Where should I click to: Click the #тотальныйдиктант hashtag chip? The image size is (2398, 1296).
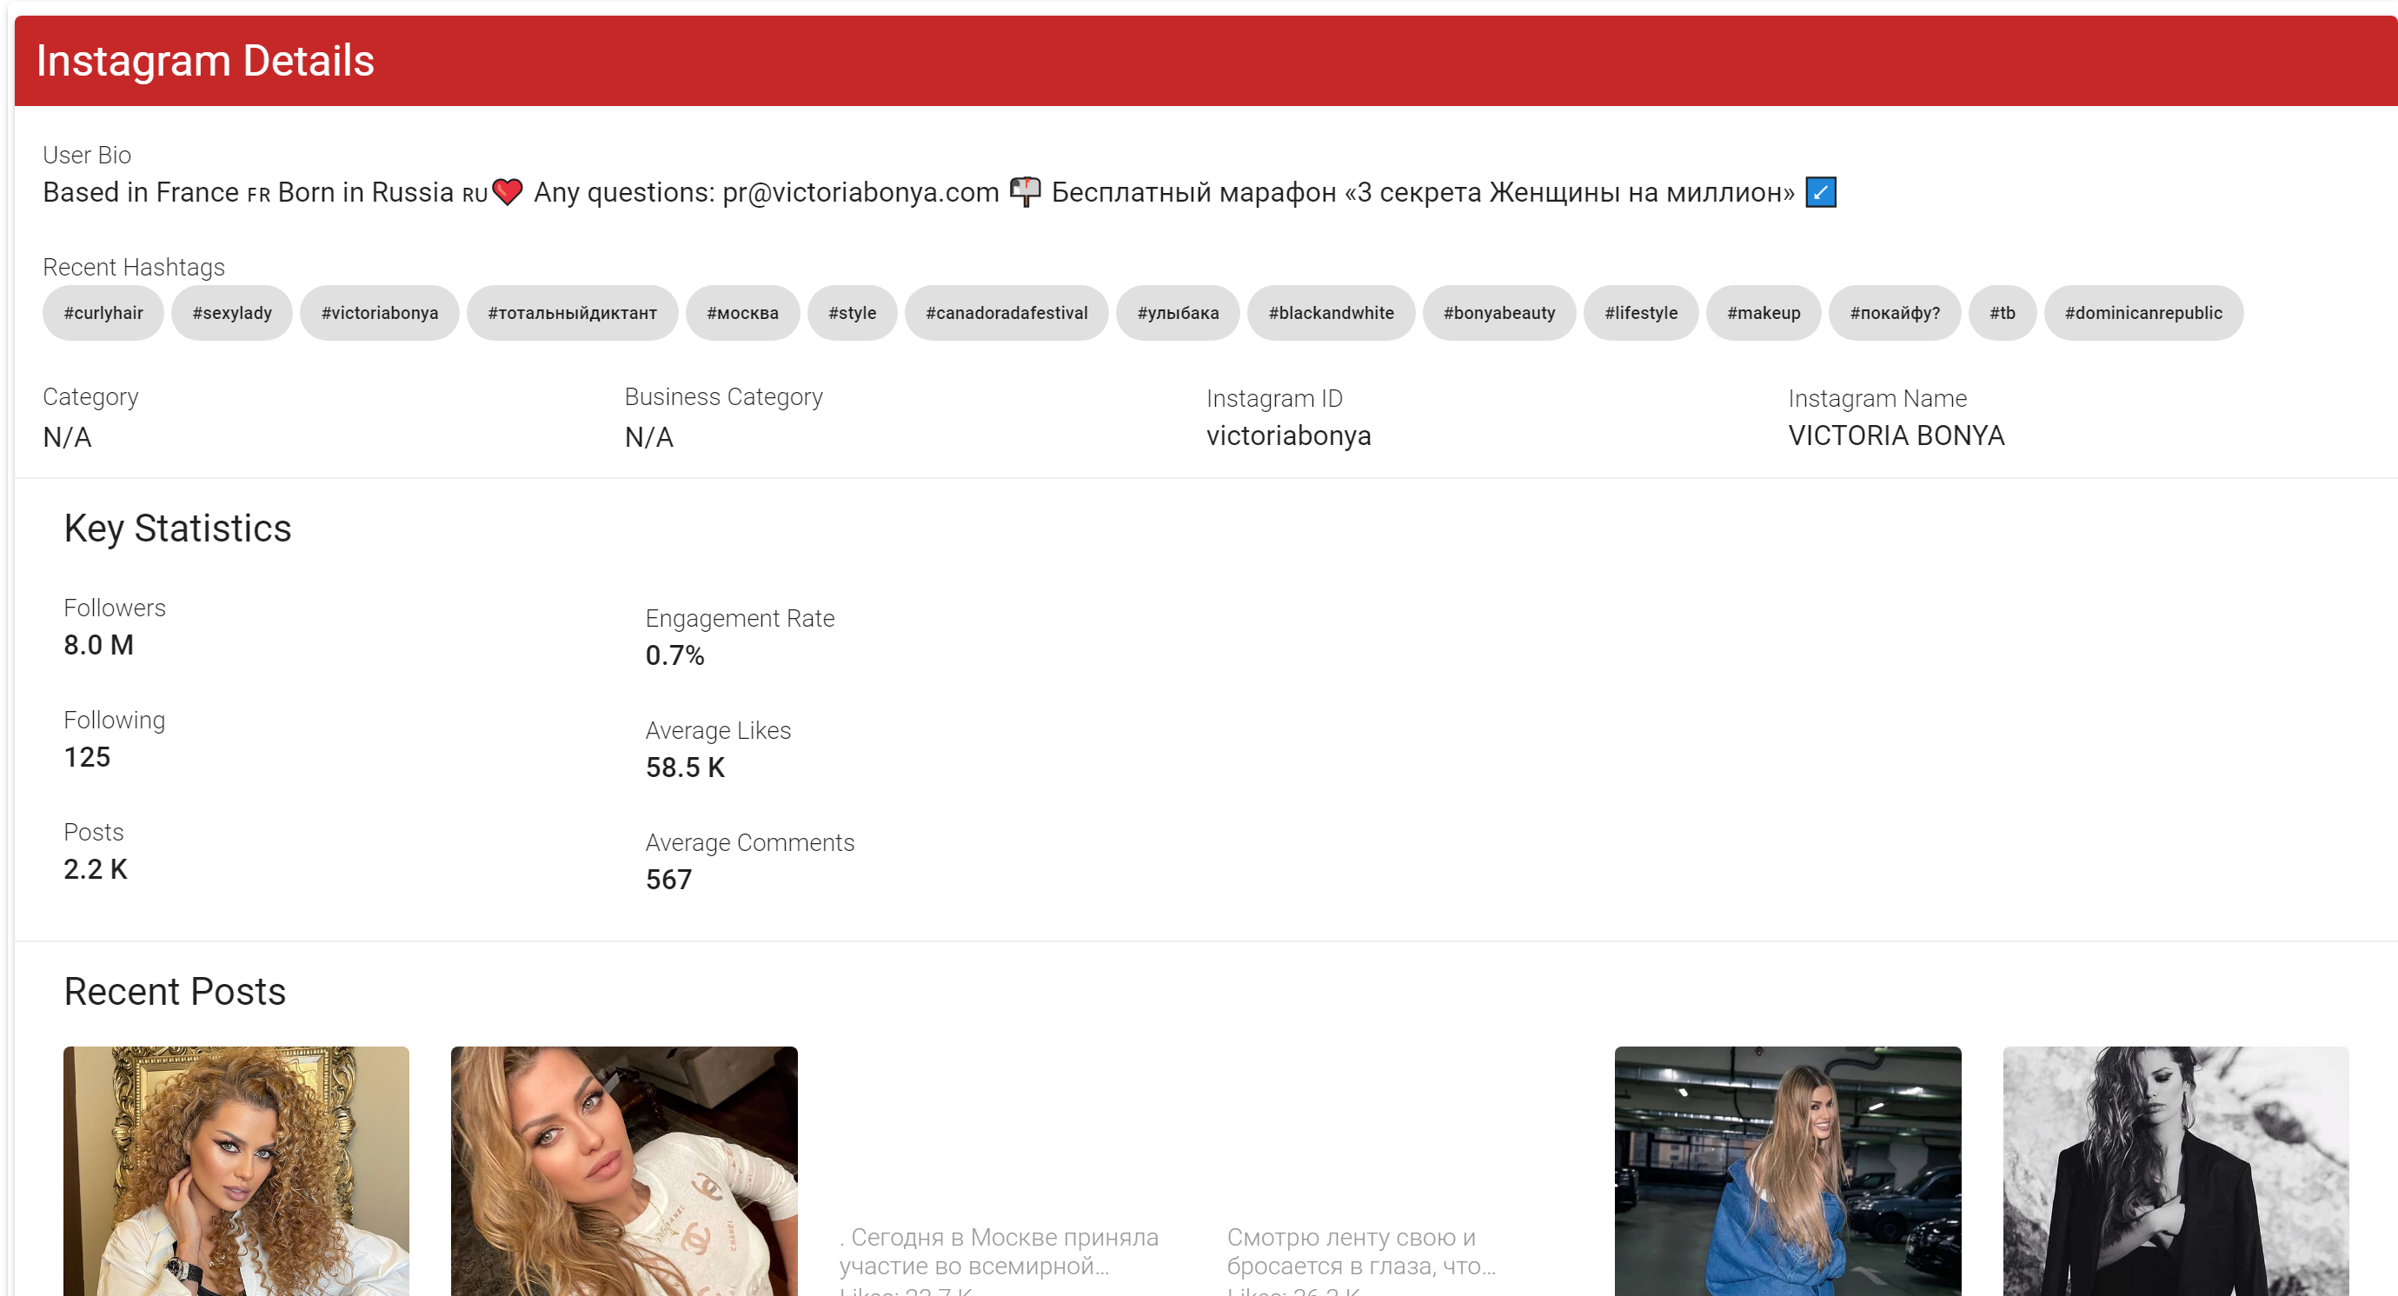click(573, 313)
